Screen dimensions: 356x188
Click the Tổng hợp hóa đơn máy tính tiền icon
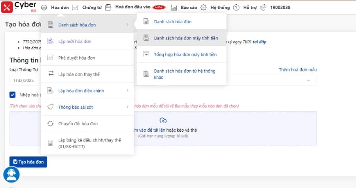coord(146,54)
